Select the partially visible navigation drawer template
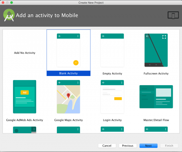The image size is (182, 152). point(25,130)
